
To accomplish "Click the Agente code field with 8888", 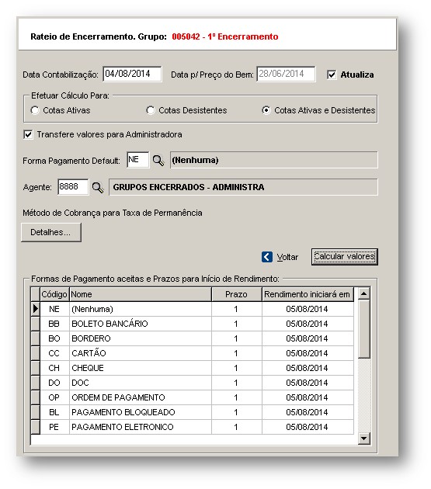I will pos(73,187).
